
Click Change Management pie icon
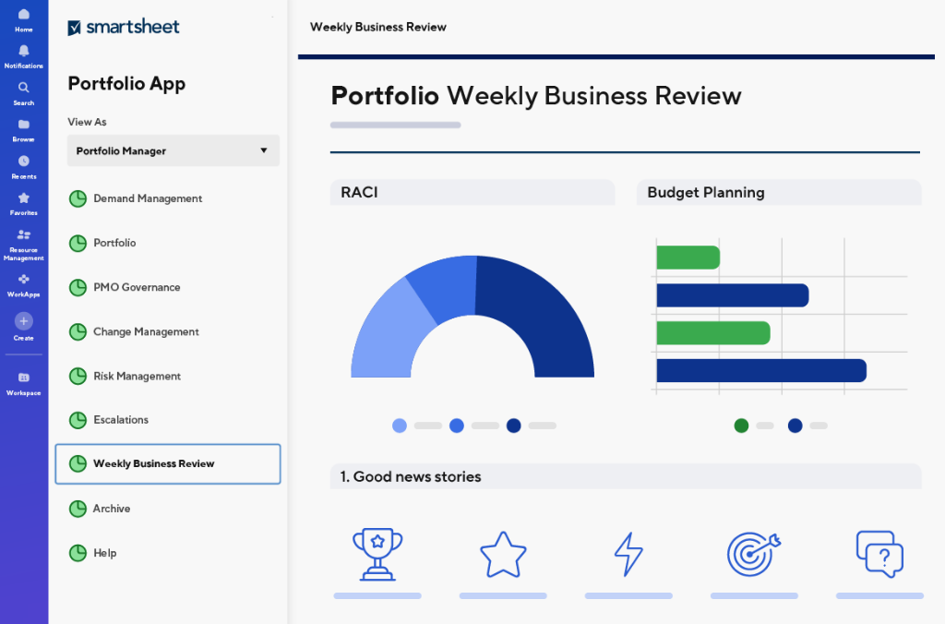pos(78,331)
